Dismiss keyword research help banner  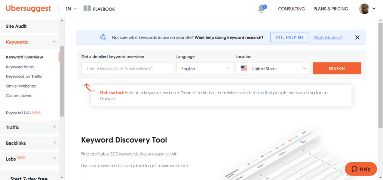click(x=357, y=38)
